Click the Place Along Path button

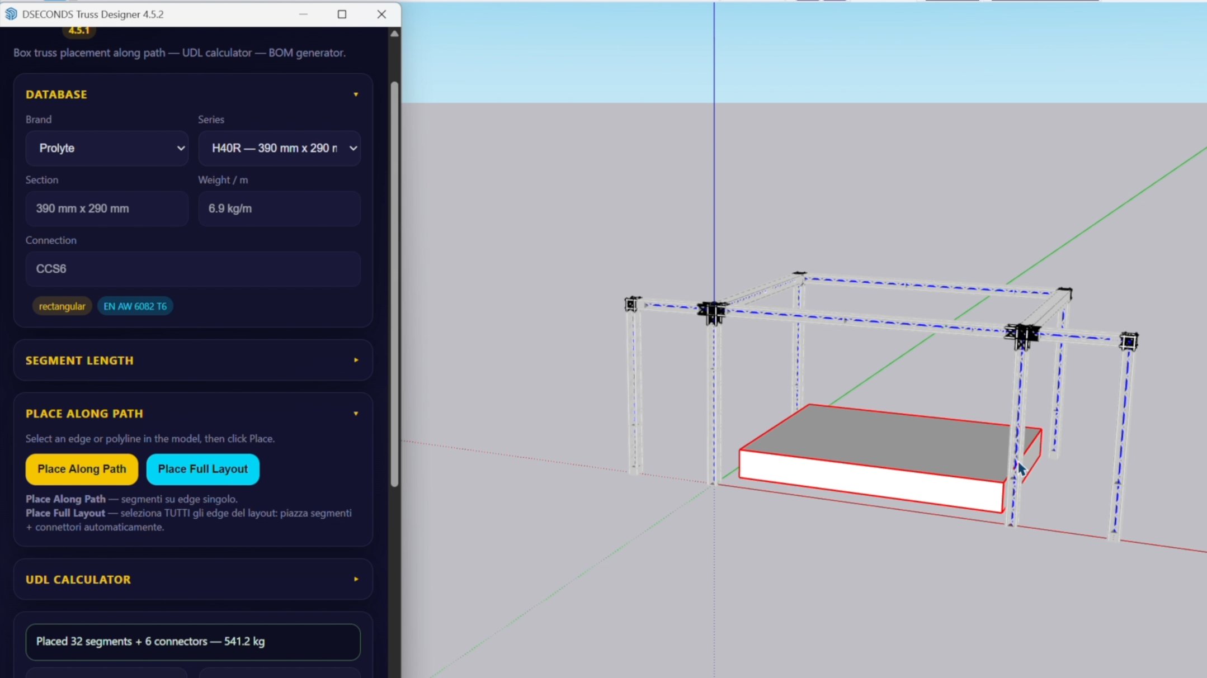click(82, 469)
